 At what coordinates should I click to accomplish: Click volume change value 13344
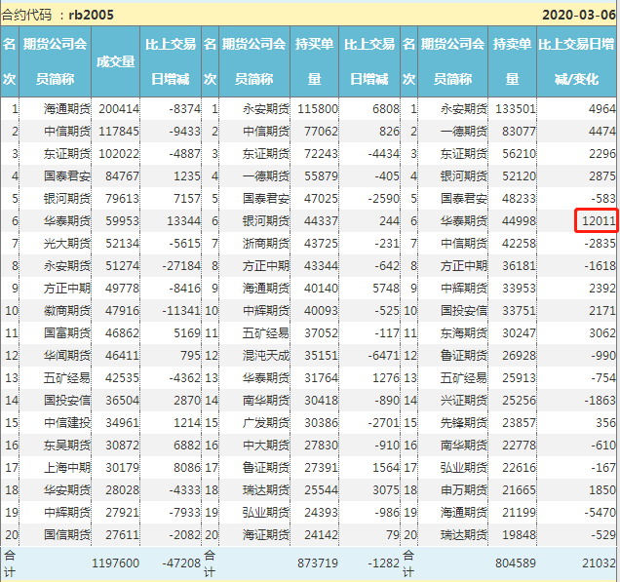click(184, 221)
